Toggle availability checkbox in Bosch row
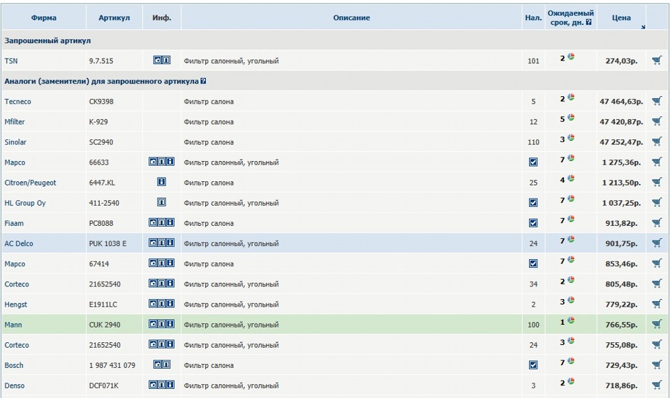This screenshot has width=670, height=398. click(533, 365)
